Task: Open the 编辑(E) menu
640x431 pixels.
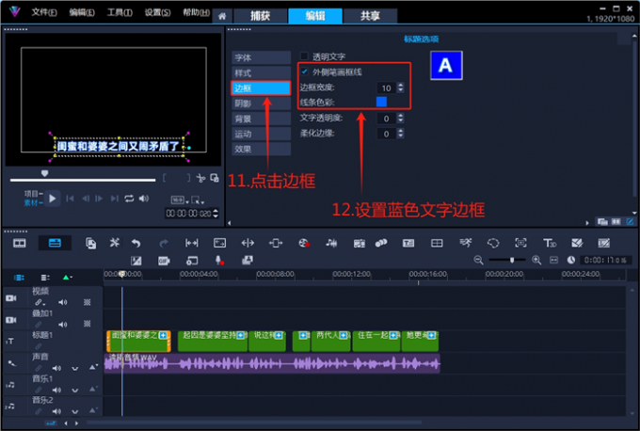Action: (x=82, y=12)
